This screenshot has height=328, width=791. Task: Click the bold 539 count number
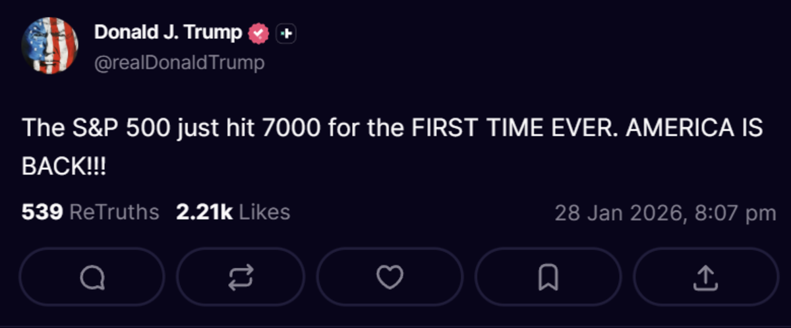42,212
